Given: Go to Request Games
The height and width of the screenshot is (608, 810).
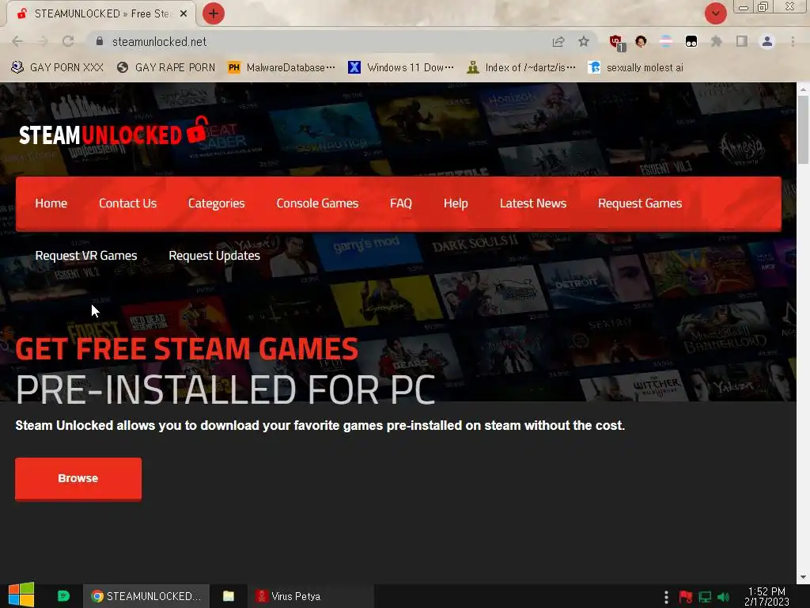Looking at the screenshot, I should point(640,203).
